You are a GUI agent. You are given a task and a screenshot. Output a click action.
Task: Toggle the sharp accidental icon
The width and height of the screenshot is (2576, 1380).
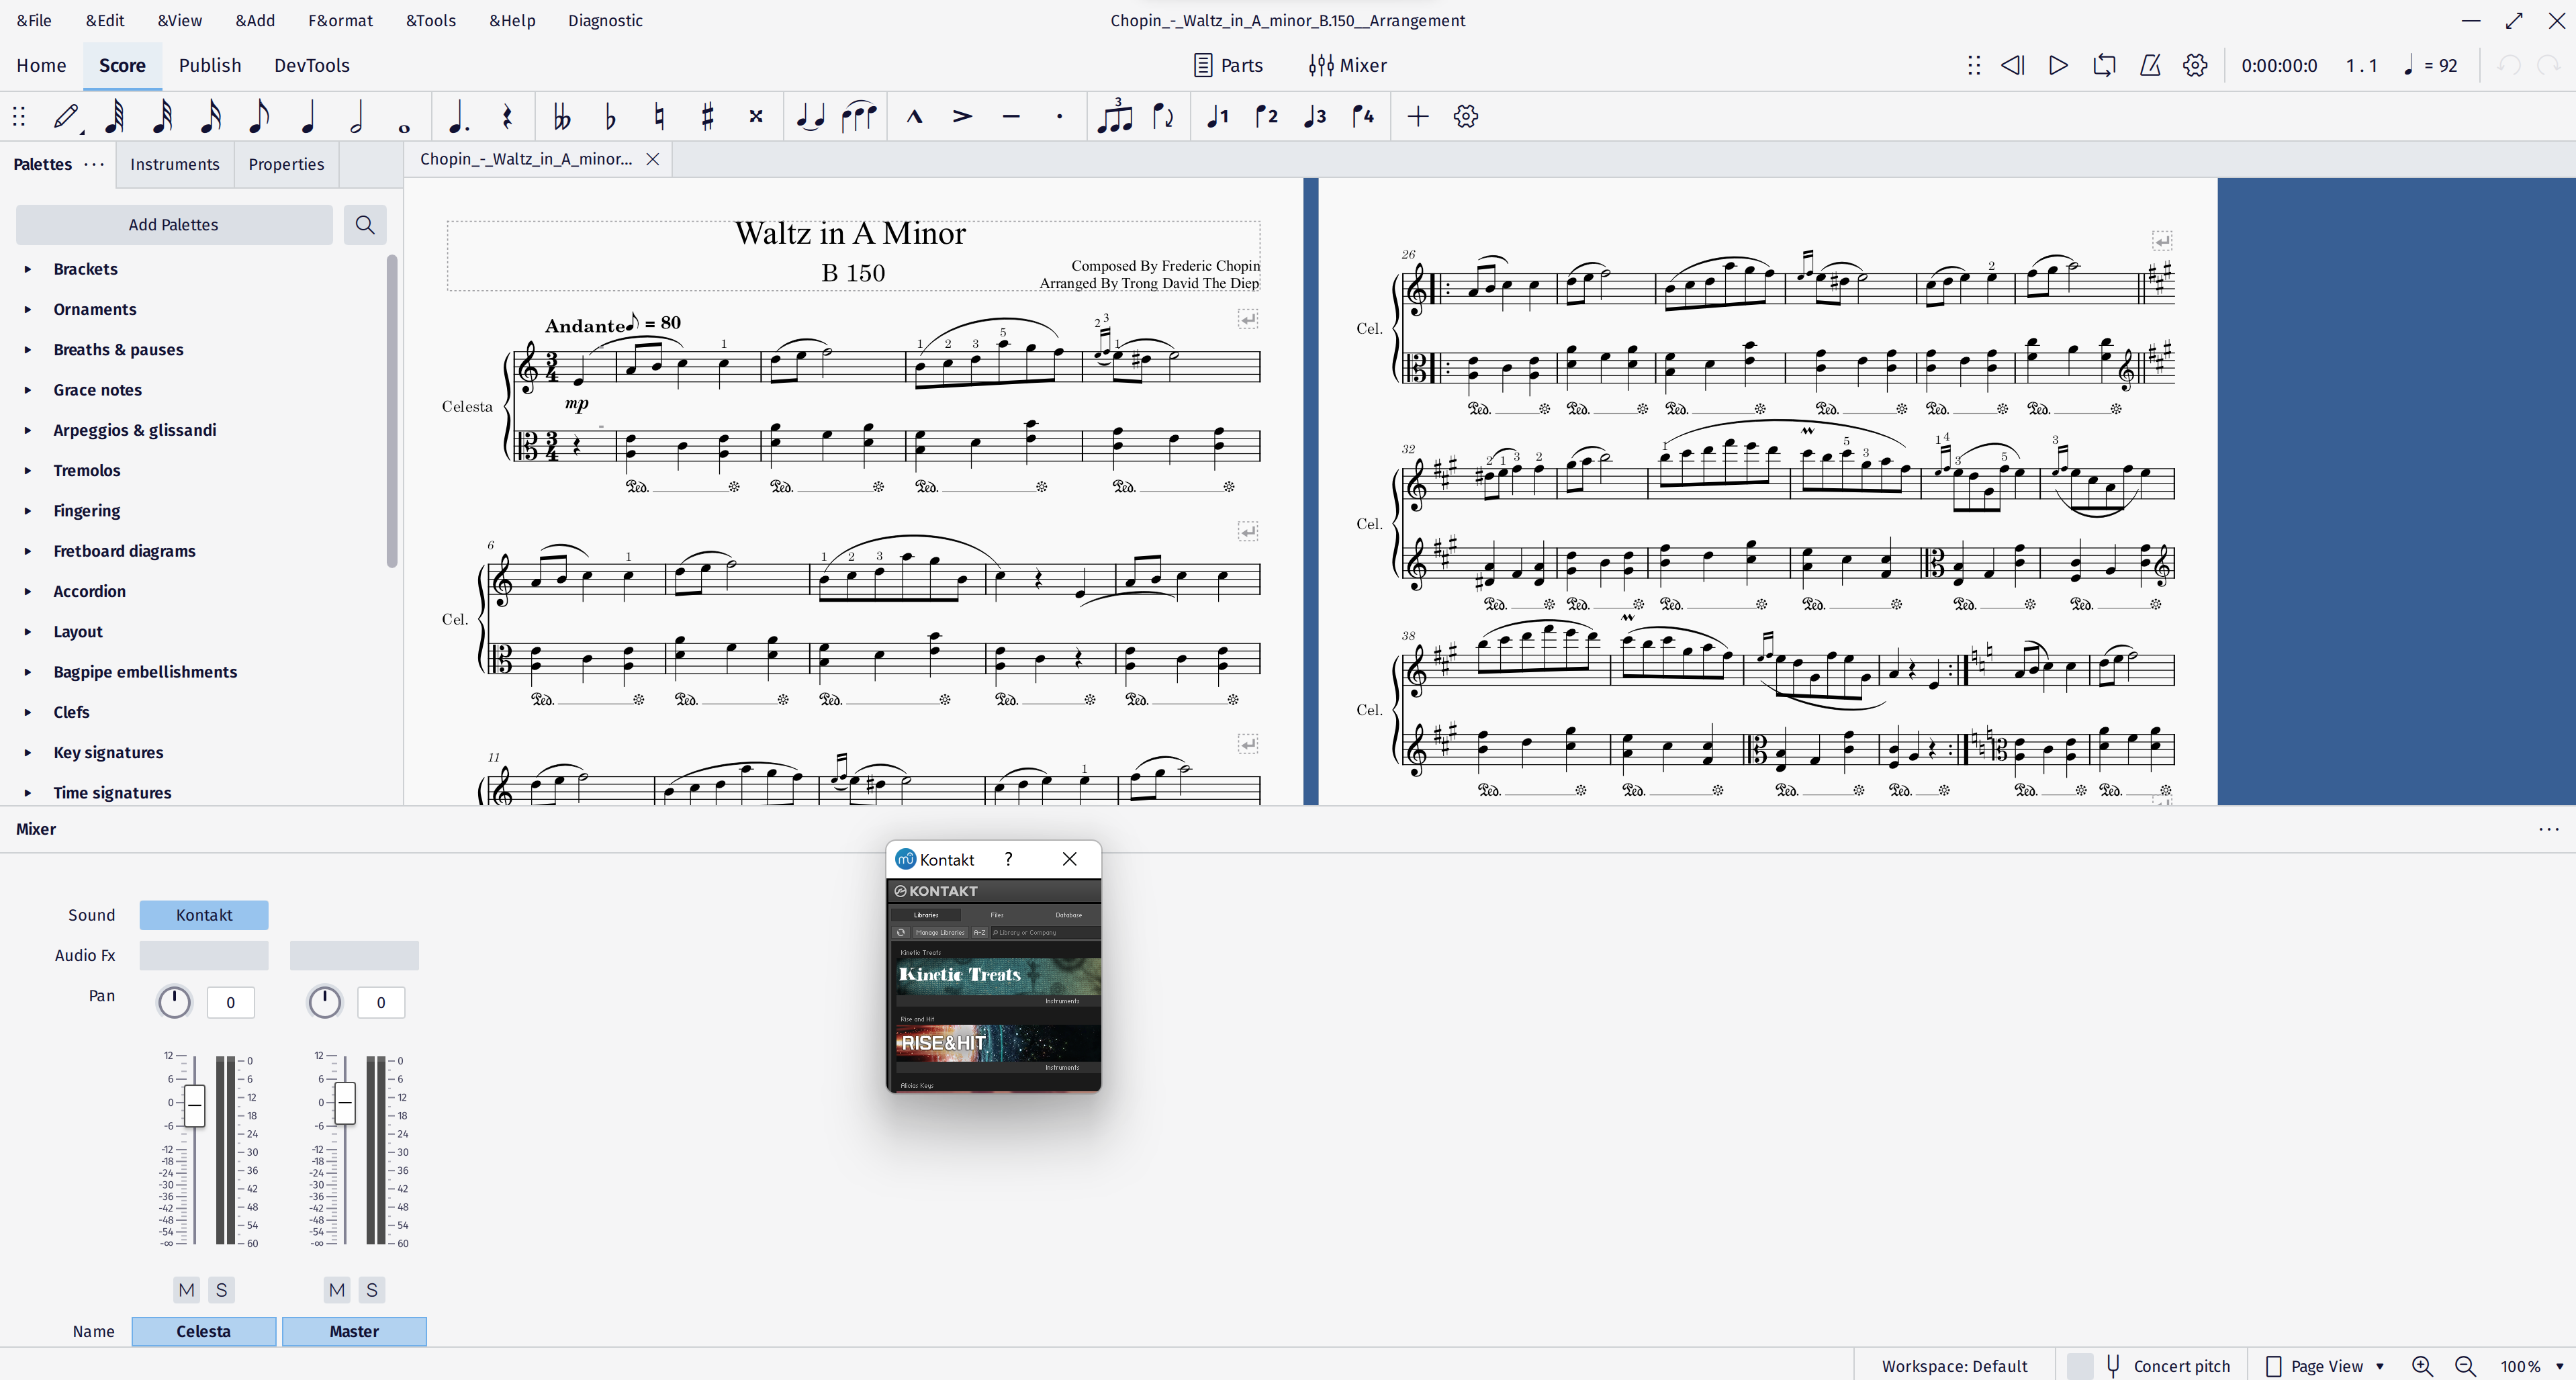coord(708,117)
